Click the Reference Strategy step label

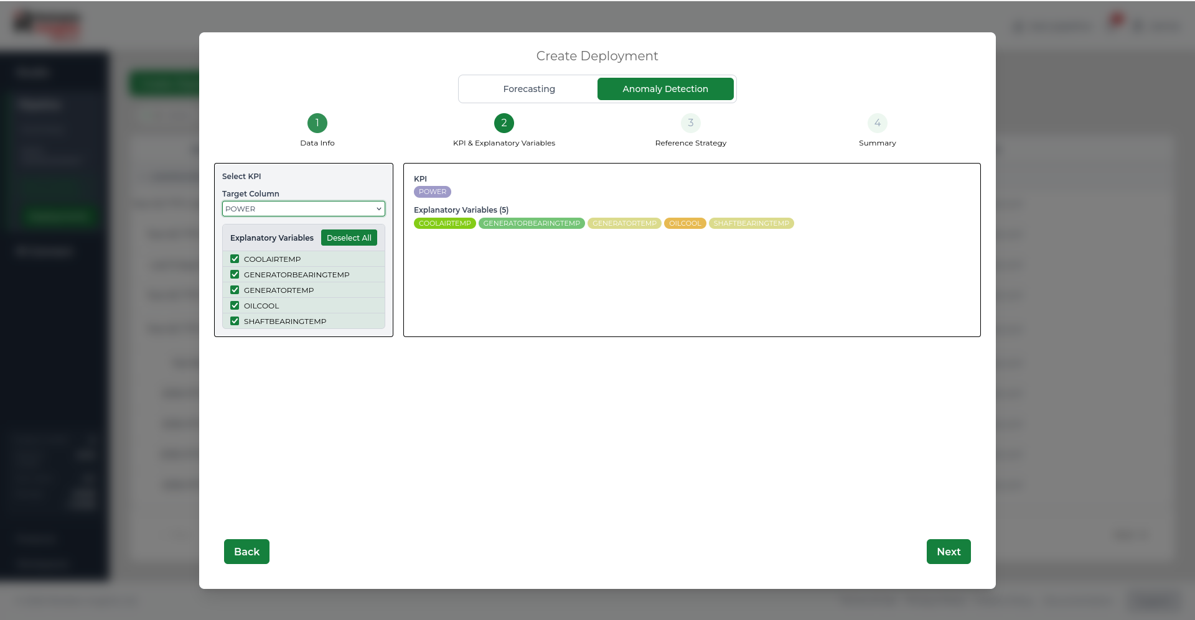point(691,143)
